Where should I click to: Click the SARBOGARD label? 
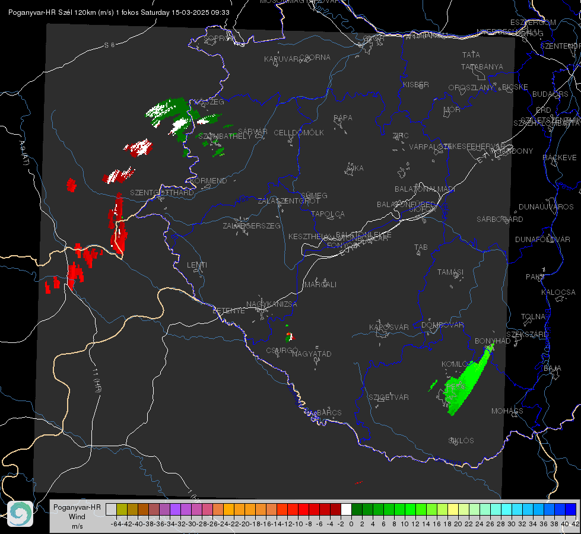tap(500, 220)
